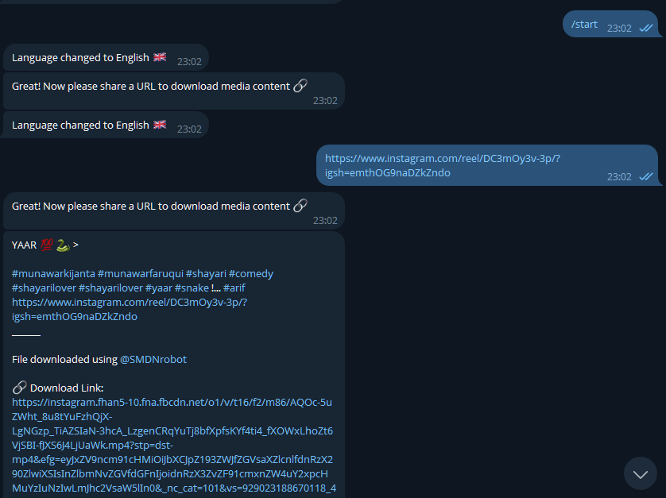The width and height of the screenshot is (666, 498).
Task: Open the fbcdn.net download link
Action: [x=172, y=445]
